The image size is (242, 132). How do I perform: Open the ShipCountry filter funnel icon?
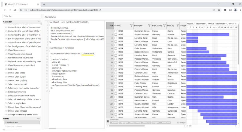tap(164, 26)
